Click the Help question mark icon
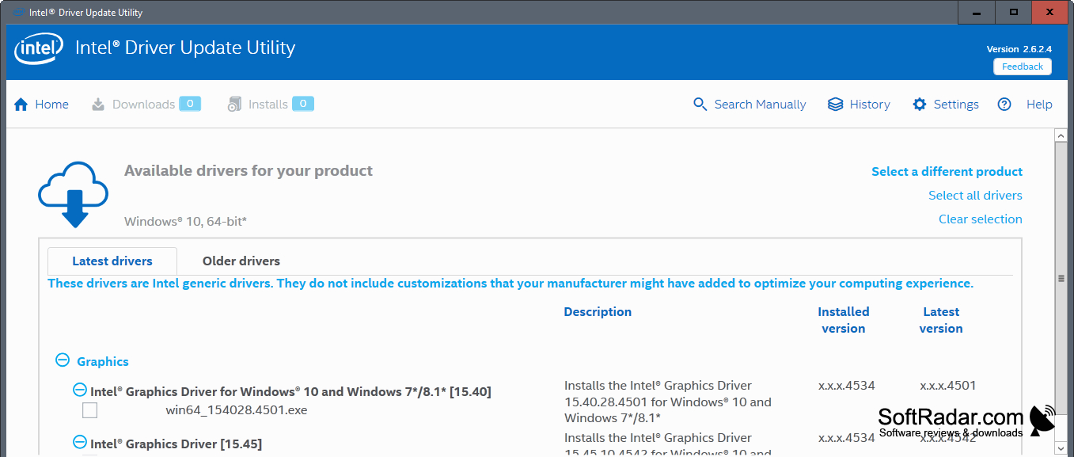Viewport: 1074px width, 457px height. pos(1004,105)
